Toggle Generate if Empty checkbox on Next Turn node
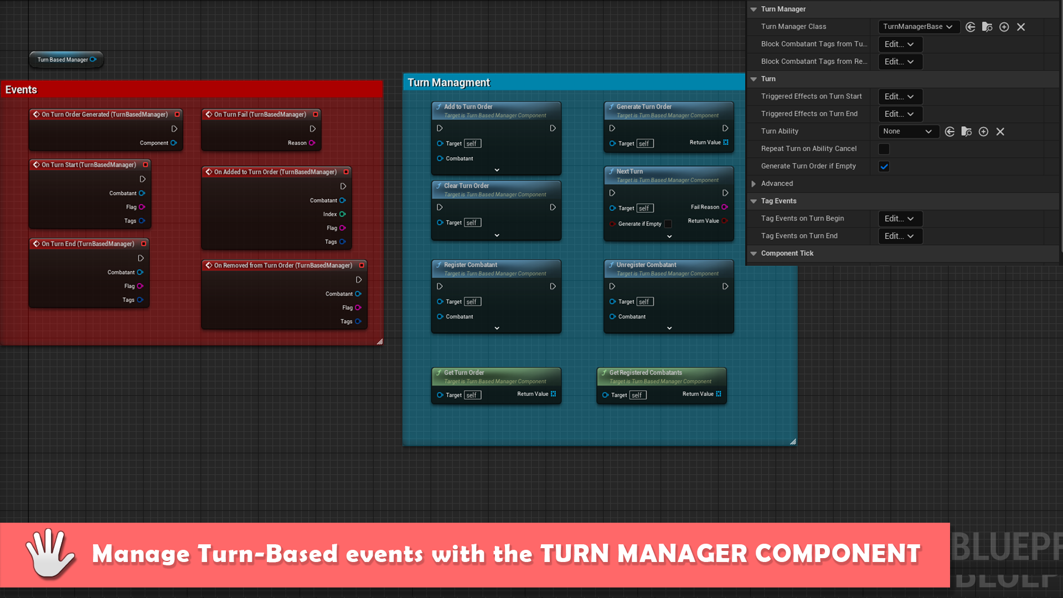The image size is (1063, 598). 668,224
